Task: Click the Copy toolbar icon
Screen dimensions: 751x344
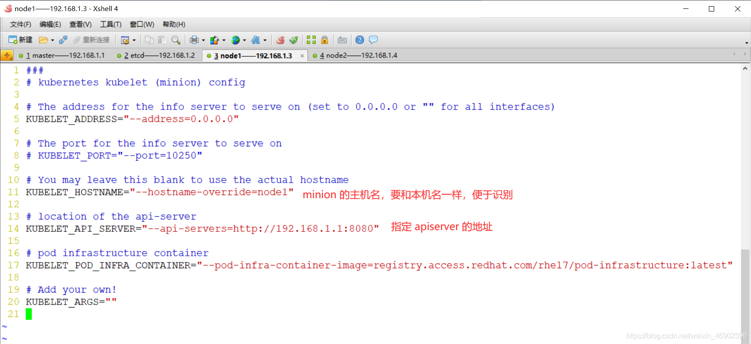Action: pyautogui.click(x=149, y=40)
